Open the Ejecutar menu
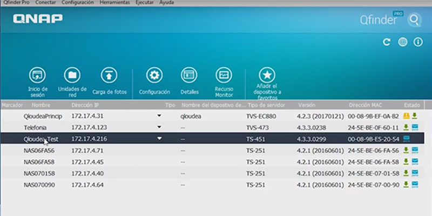The image size is (432, 216). 145,3
